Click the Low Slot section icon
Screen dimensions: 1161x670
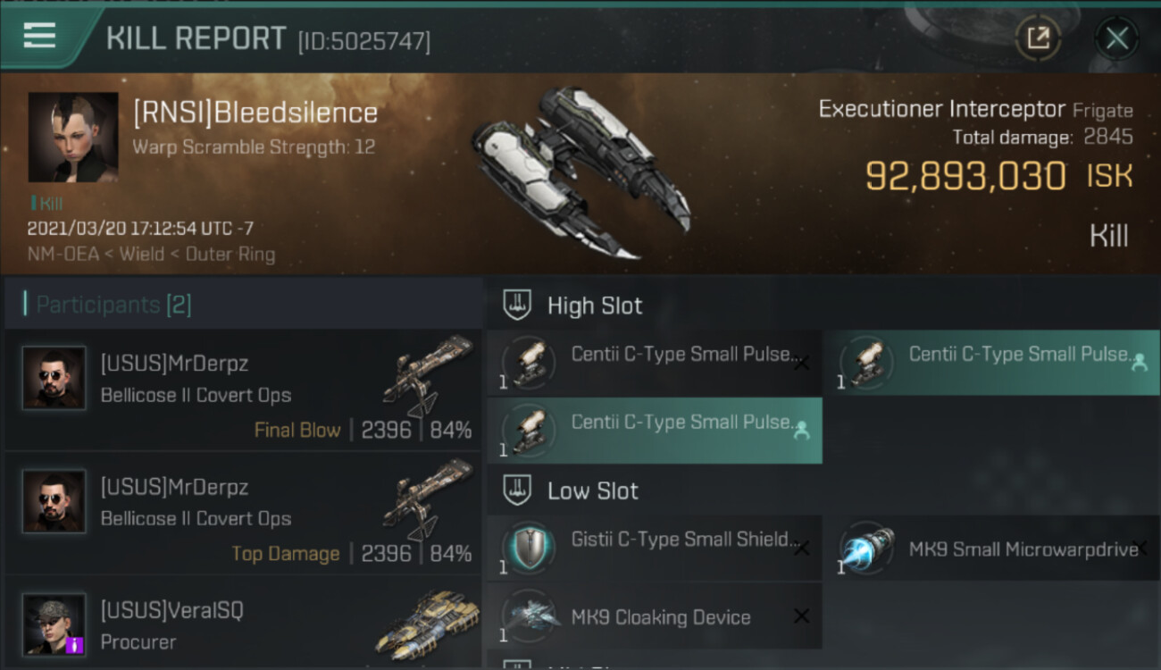(518, 490)
